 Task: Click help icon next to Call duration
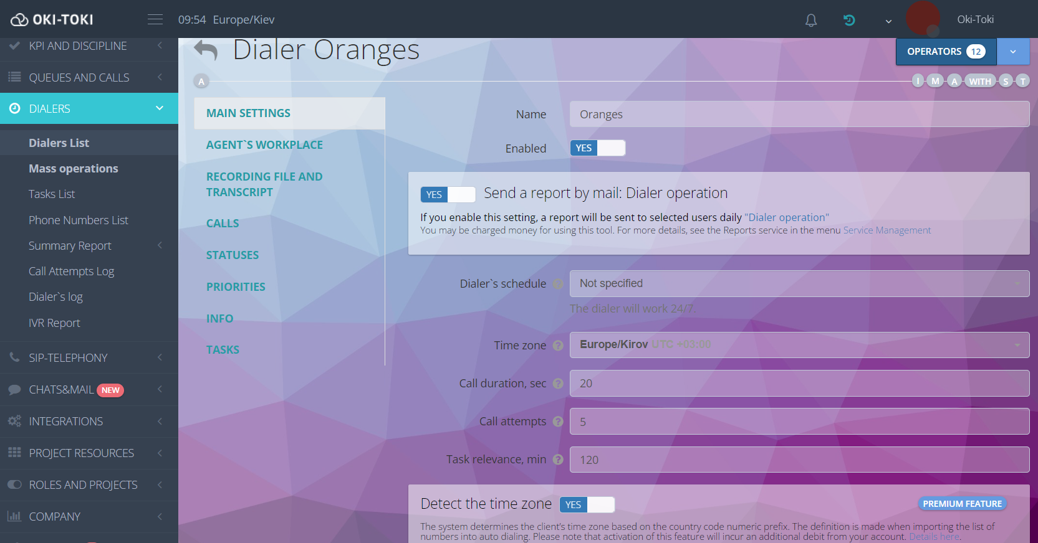click(x=558, y=384)
